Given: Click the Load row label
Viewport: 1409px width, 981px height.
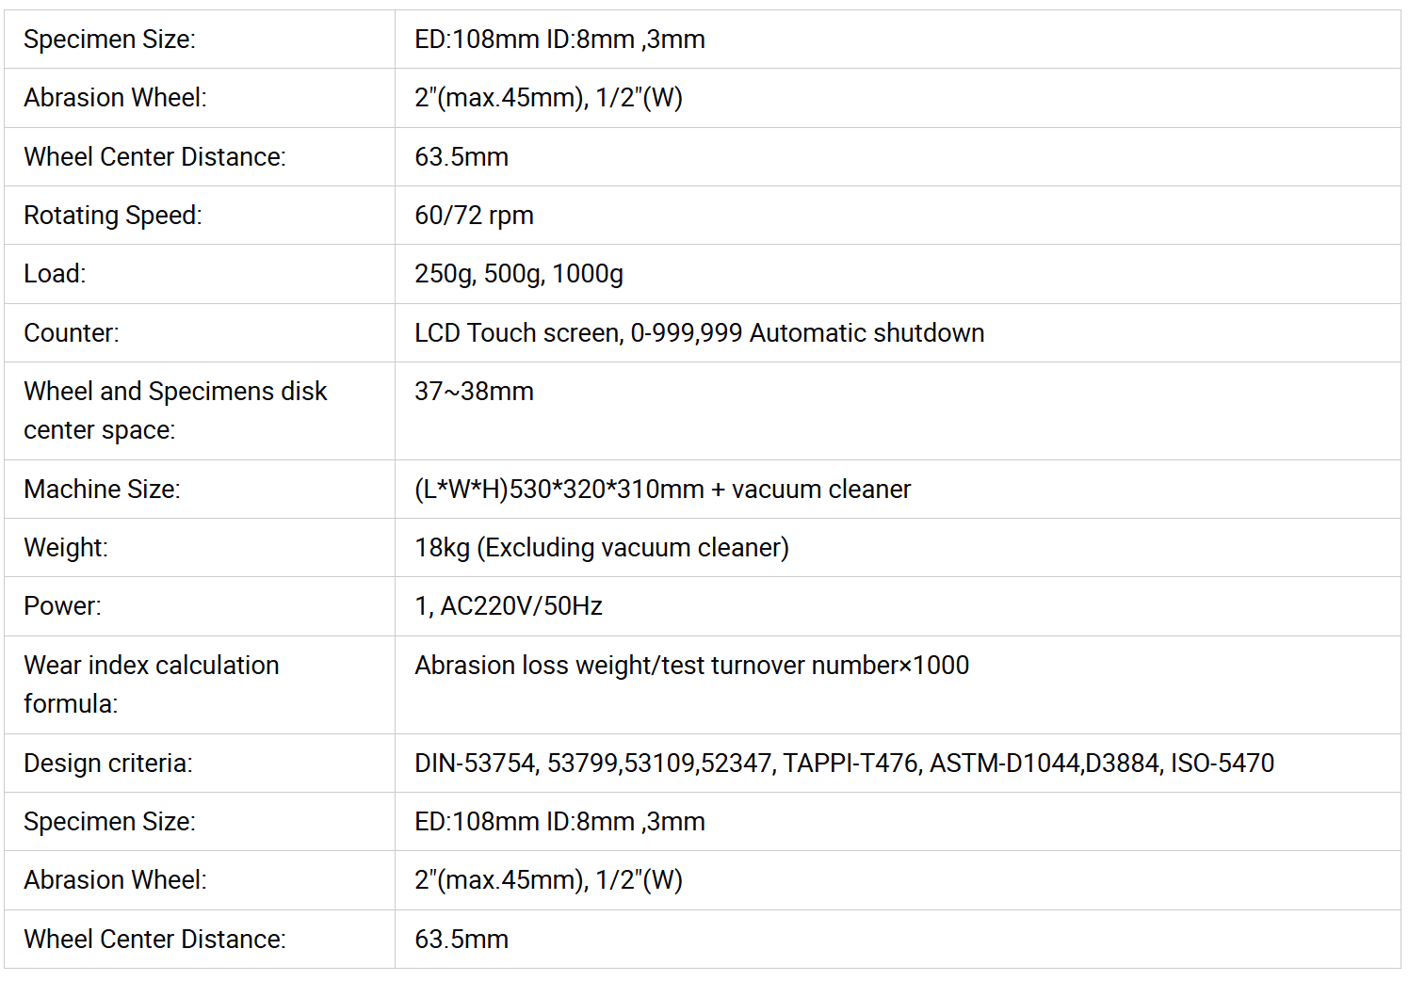Looking at the screenshot, I should pos(55,274).
